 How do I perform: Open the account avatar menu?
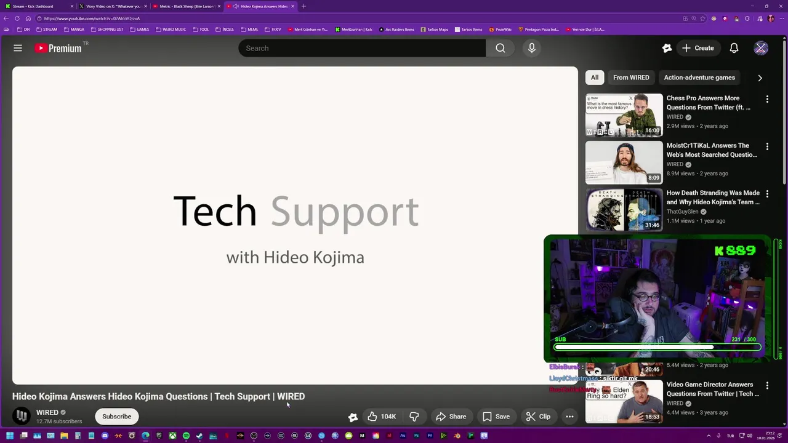[x=761, y=48]
